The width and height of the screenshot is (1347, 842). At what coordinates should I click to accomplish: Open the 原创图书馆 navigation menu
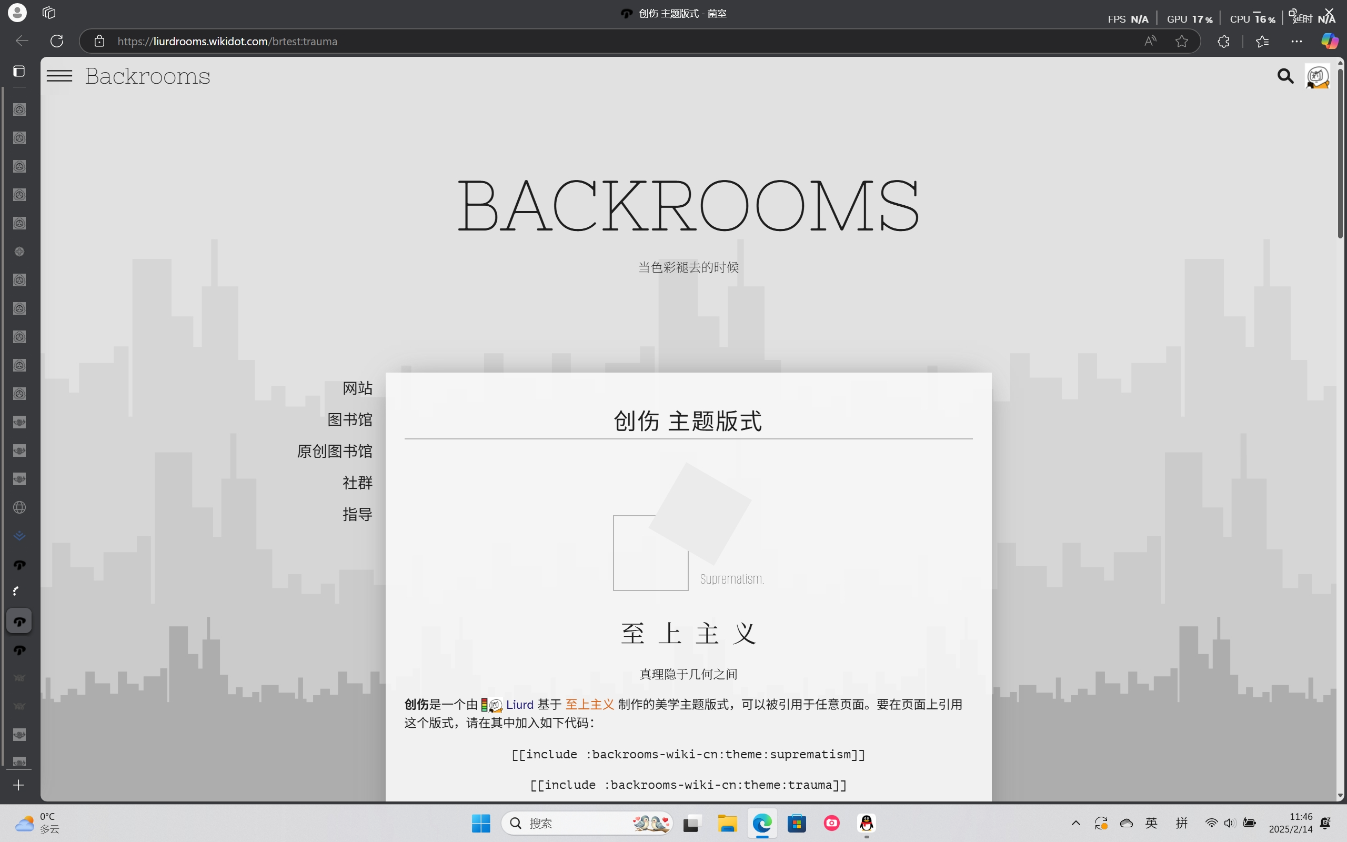(335, 452)
